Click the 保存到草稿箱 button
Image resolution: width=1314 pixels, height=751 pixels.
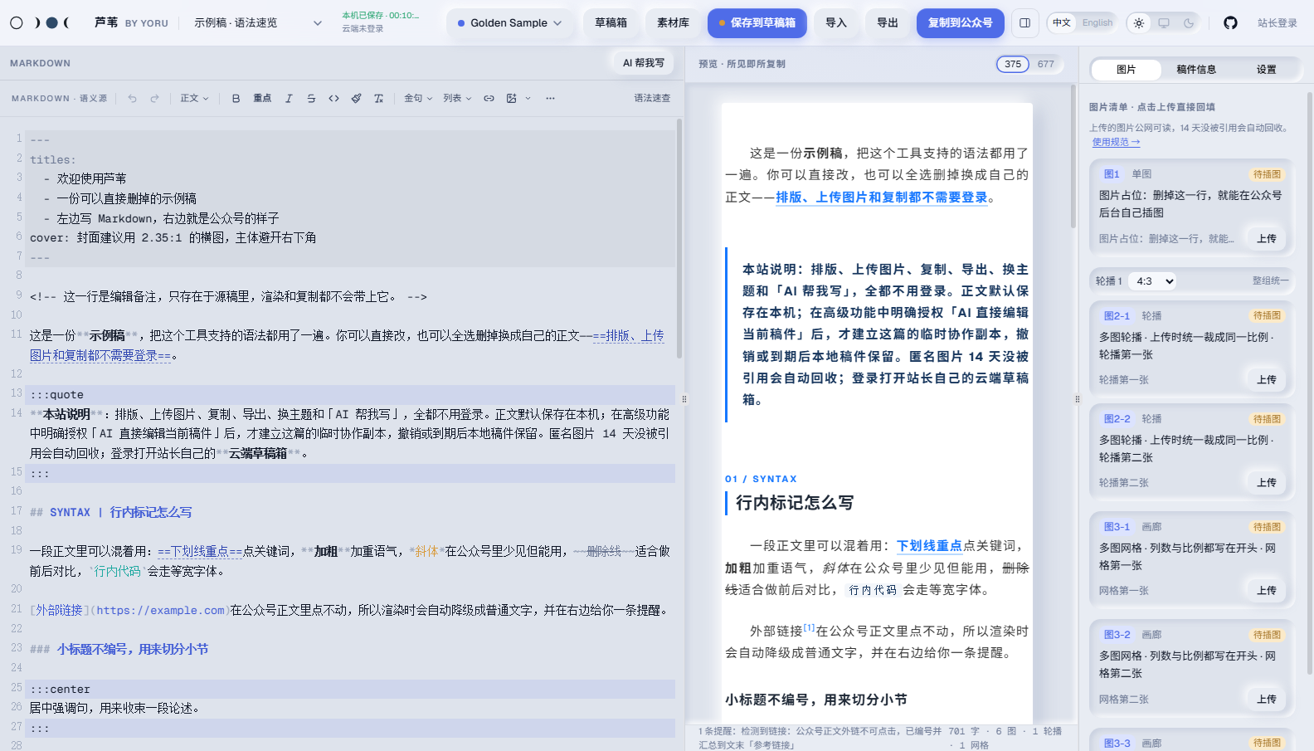pos(757,23)
